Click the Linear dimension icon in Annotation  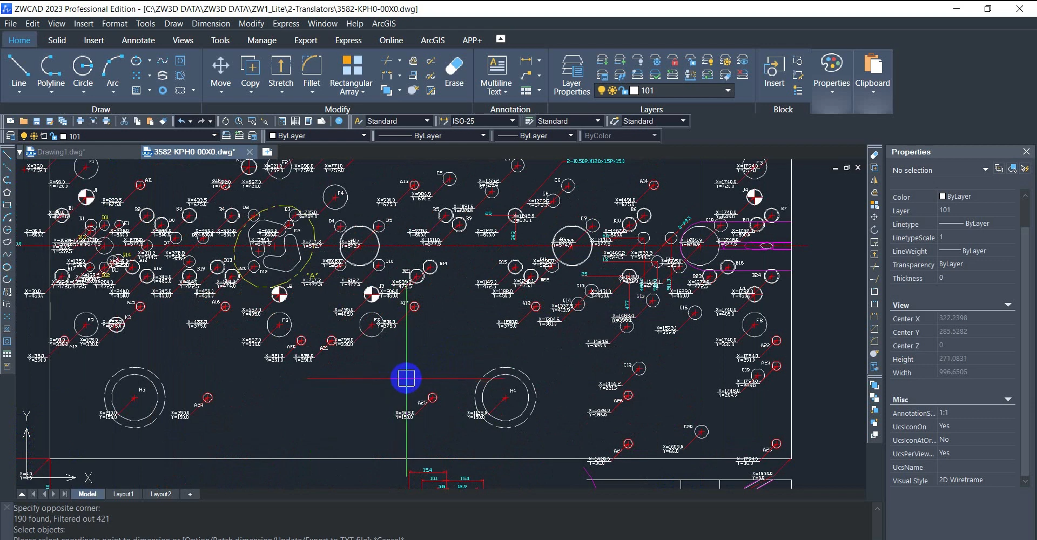(x=526, y=60)
